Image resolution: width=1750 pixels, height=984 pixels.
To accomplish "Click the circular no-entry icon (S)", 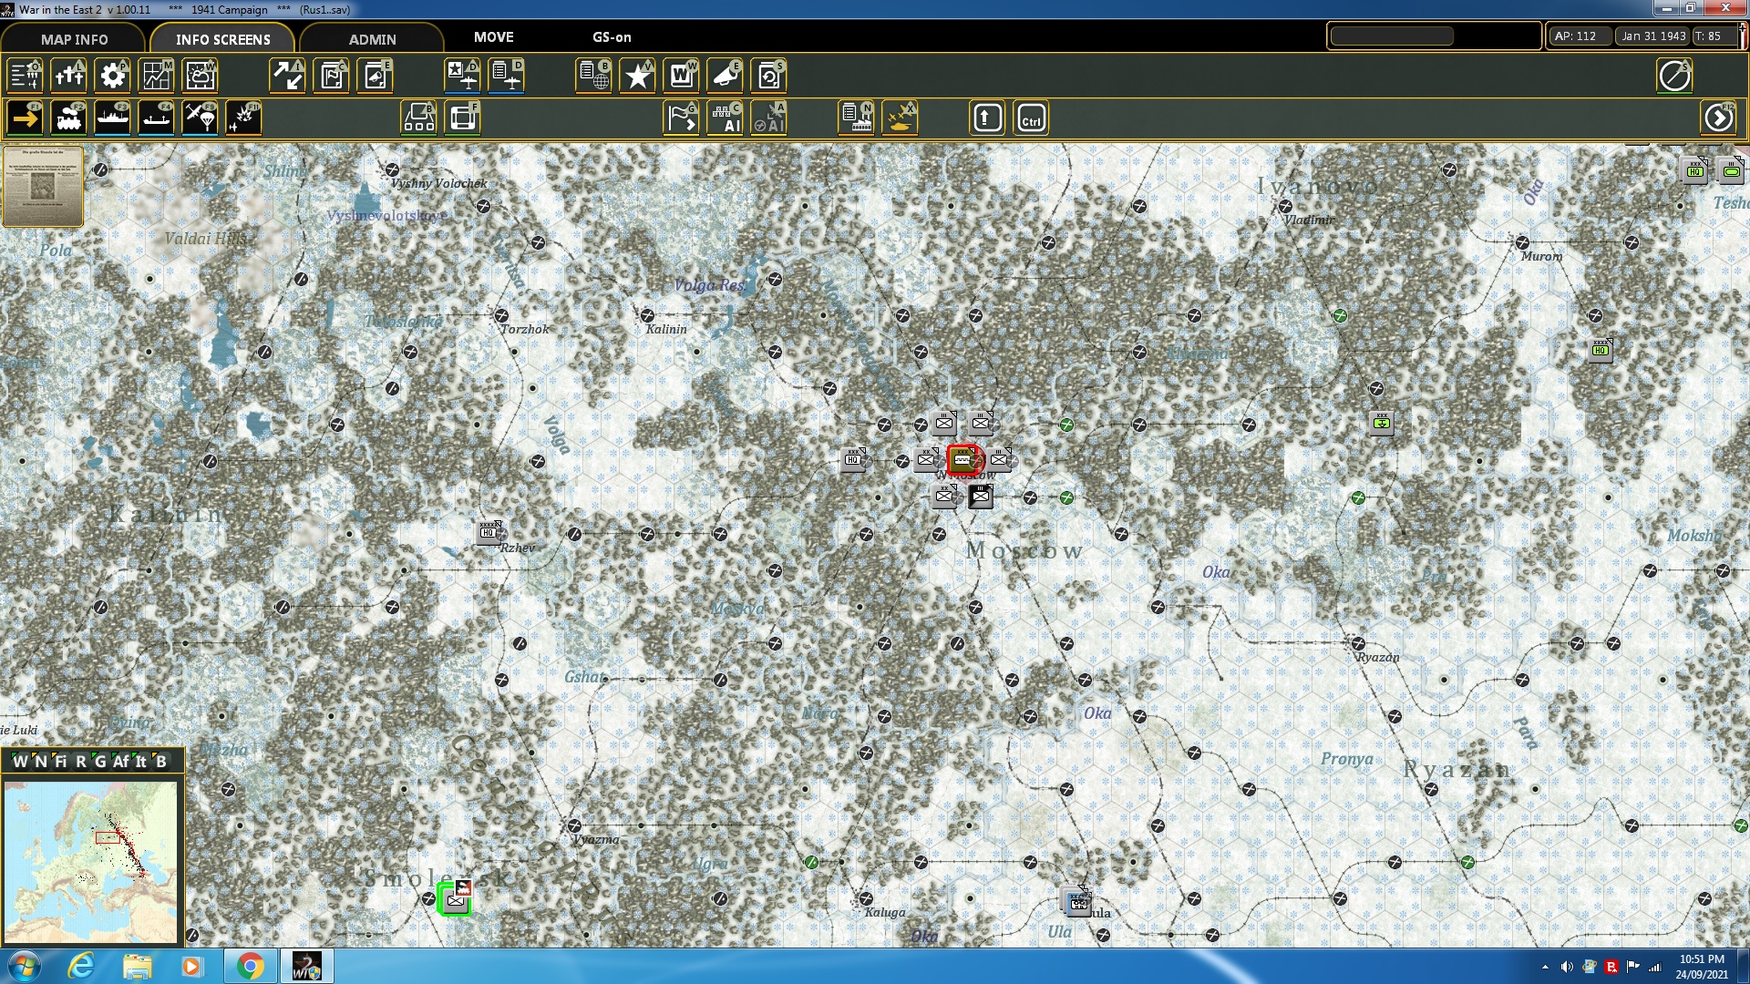I will (1674, 76).
